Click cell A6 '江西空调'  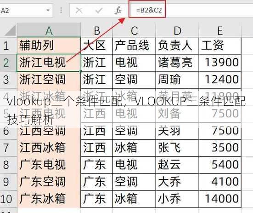[x=49, y=131]
